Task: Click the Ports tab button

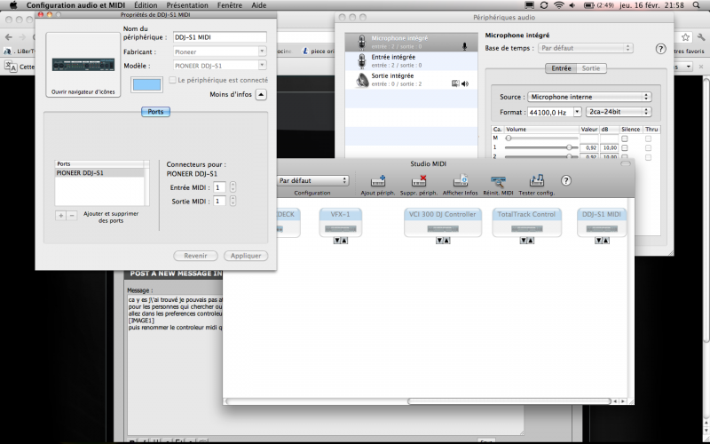Action: pos(155,112)
